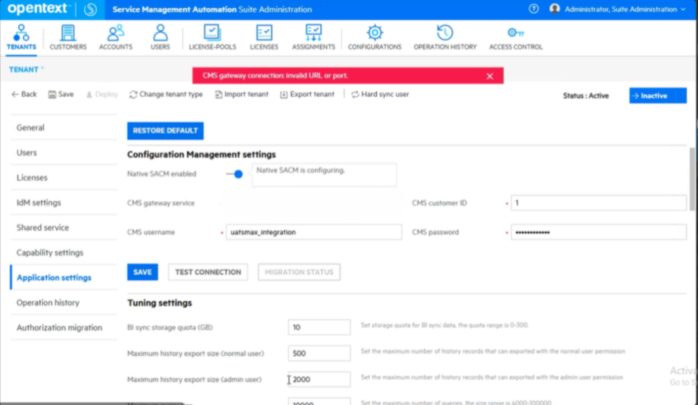Click Import tenant

242,94
